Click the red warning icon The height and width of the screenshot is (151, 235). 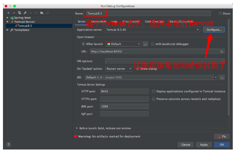coord(76,136)
